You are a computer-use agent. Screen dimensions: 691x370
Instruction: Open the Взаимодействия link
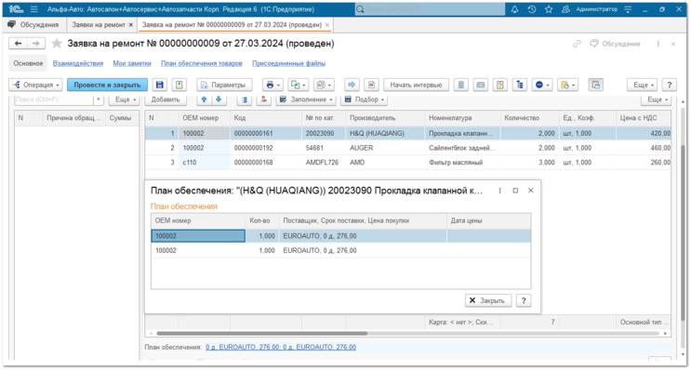click(x=78, y=63)
